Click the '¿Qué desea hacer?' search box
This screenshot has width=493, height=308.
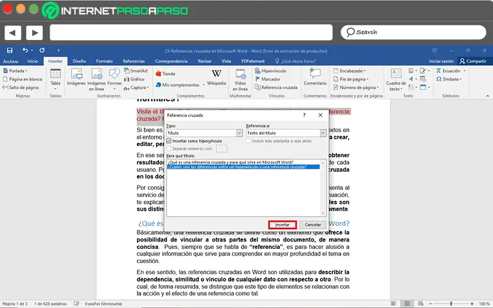(x=296, y=61)
